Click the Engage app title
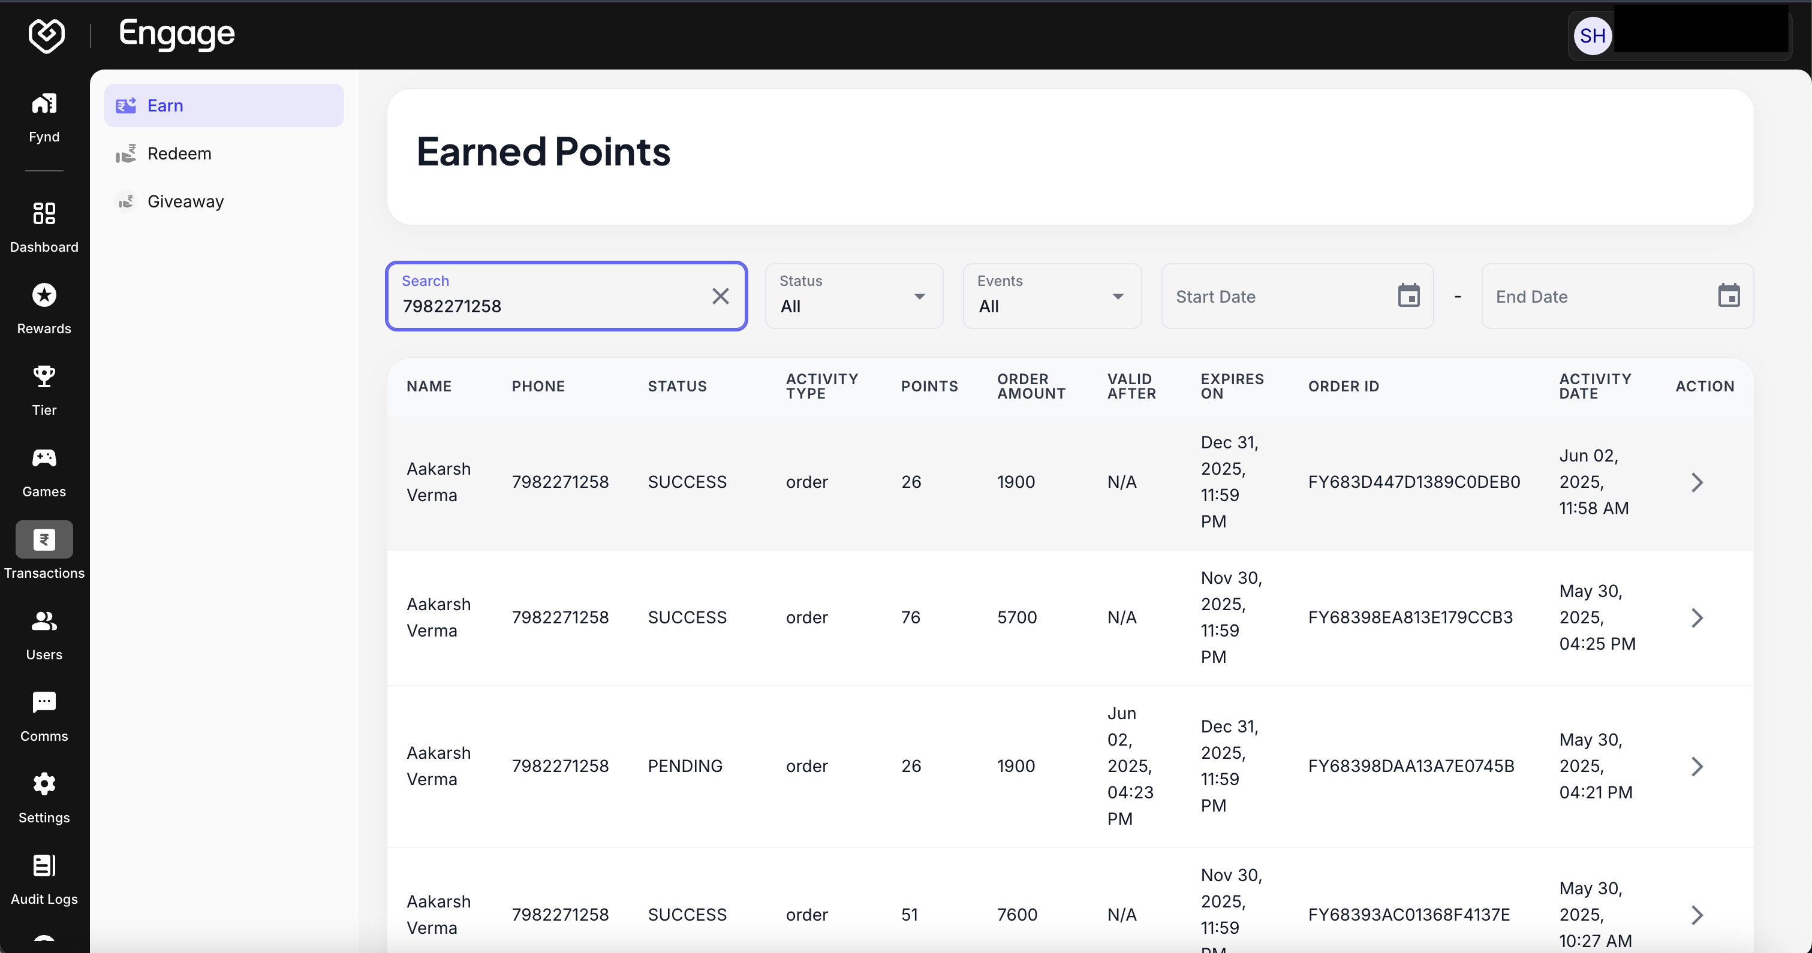The width and height of the screenshot is (1812, 953). pos(176,34)
